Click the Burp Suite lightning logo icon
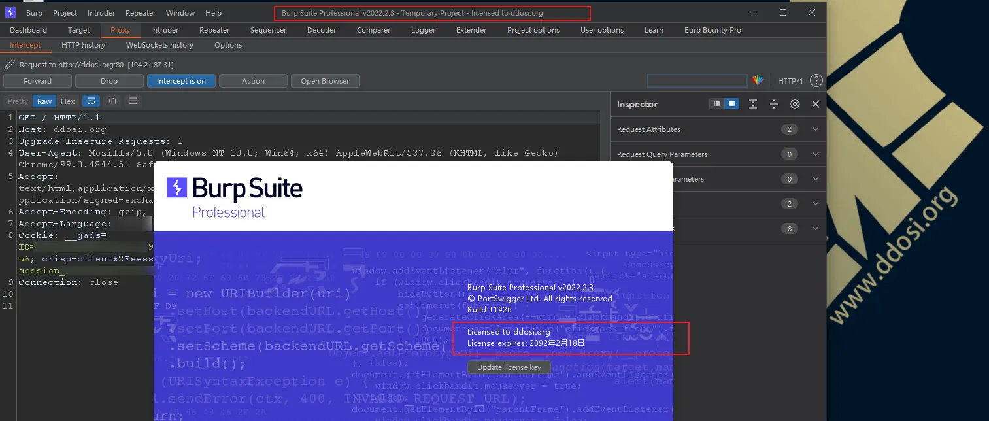 [x=10, y=12]
